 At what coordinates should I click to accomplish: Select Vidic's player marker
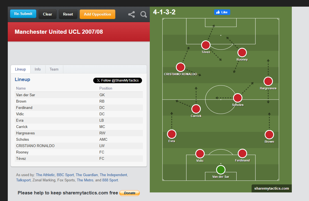tap(200, 154)
